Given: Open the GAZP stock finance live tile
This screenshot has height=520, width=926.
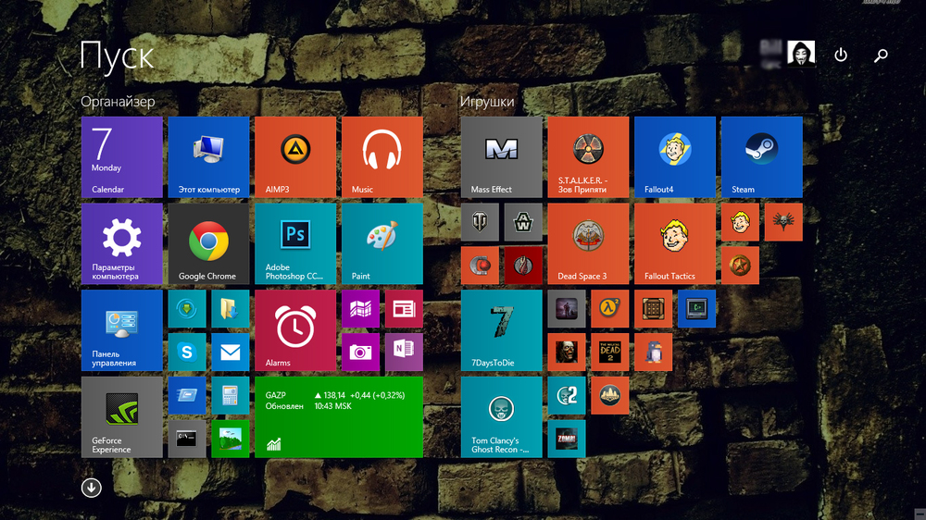Looking at the screenshot, I should pos(338,416).
